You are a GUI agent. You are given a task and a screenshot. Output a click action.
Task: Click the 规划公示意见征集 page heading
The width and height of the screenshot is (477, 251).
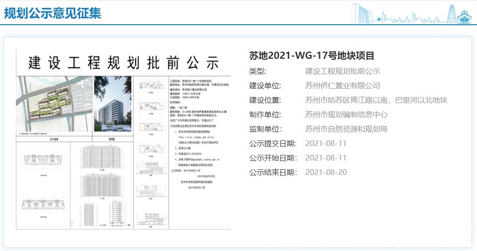52,13
